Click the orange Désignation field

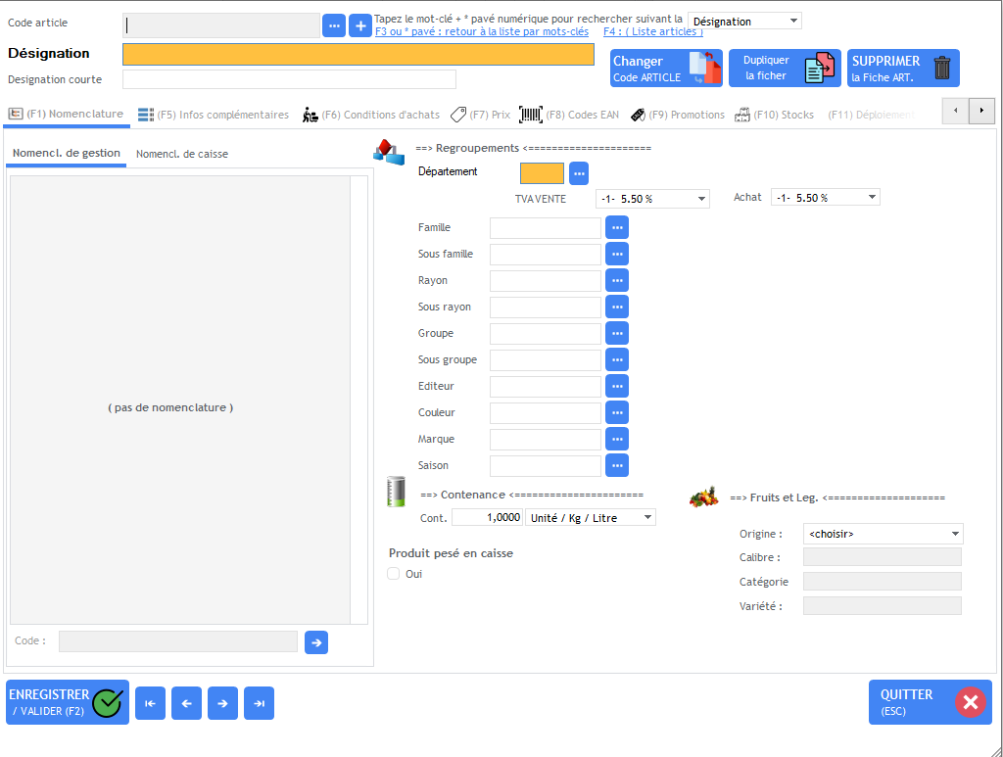(358, 55)
